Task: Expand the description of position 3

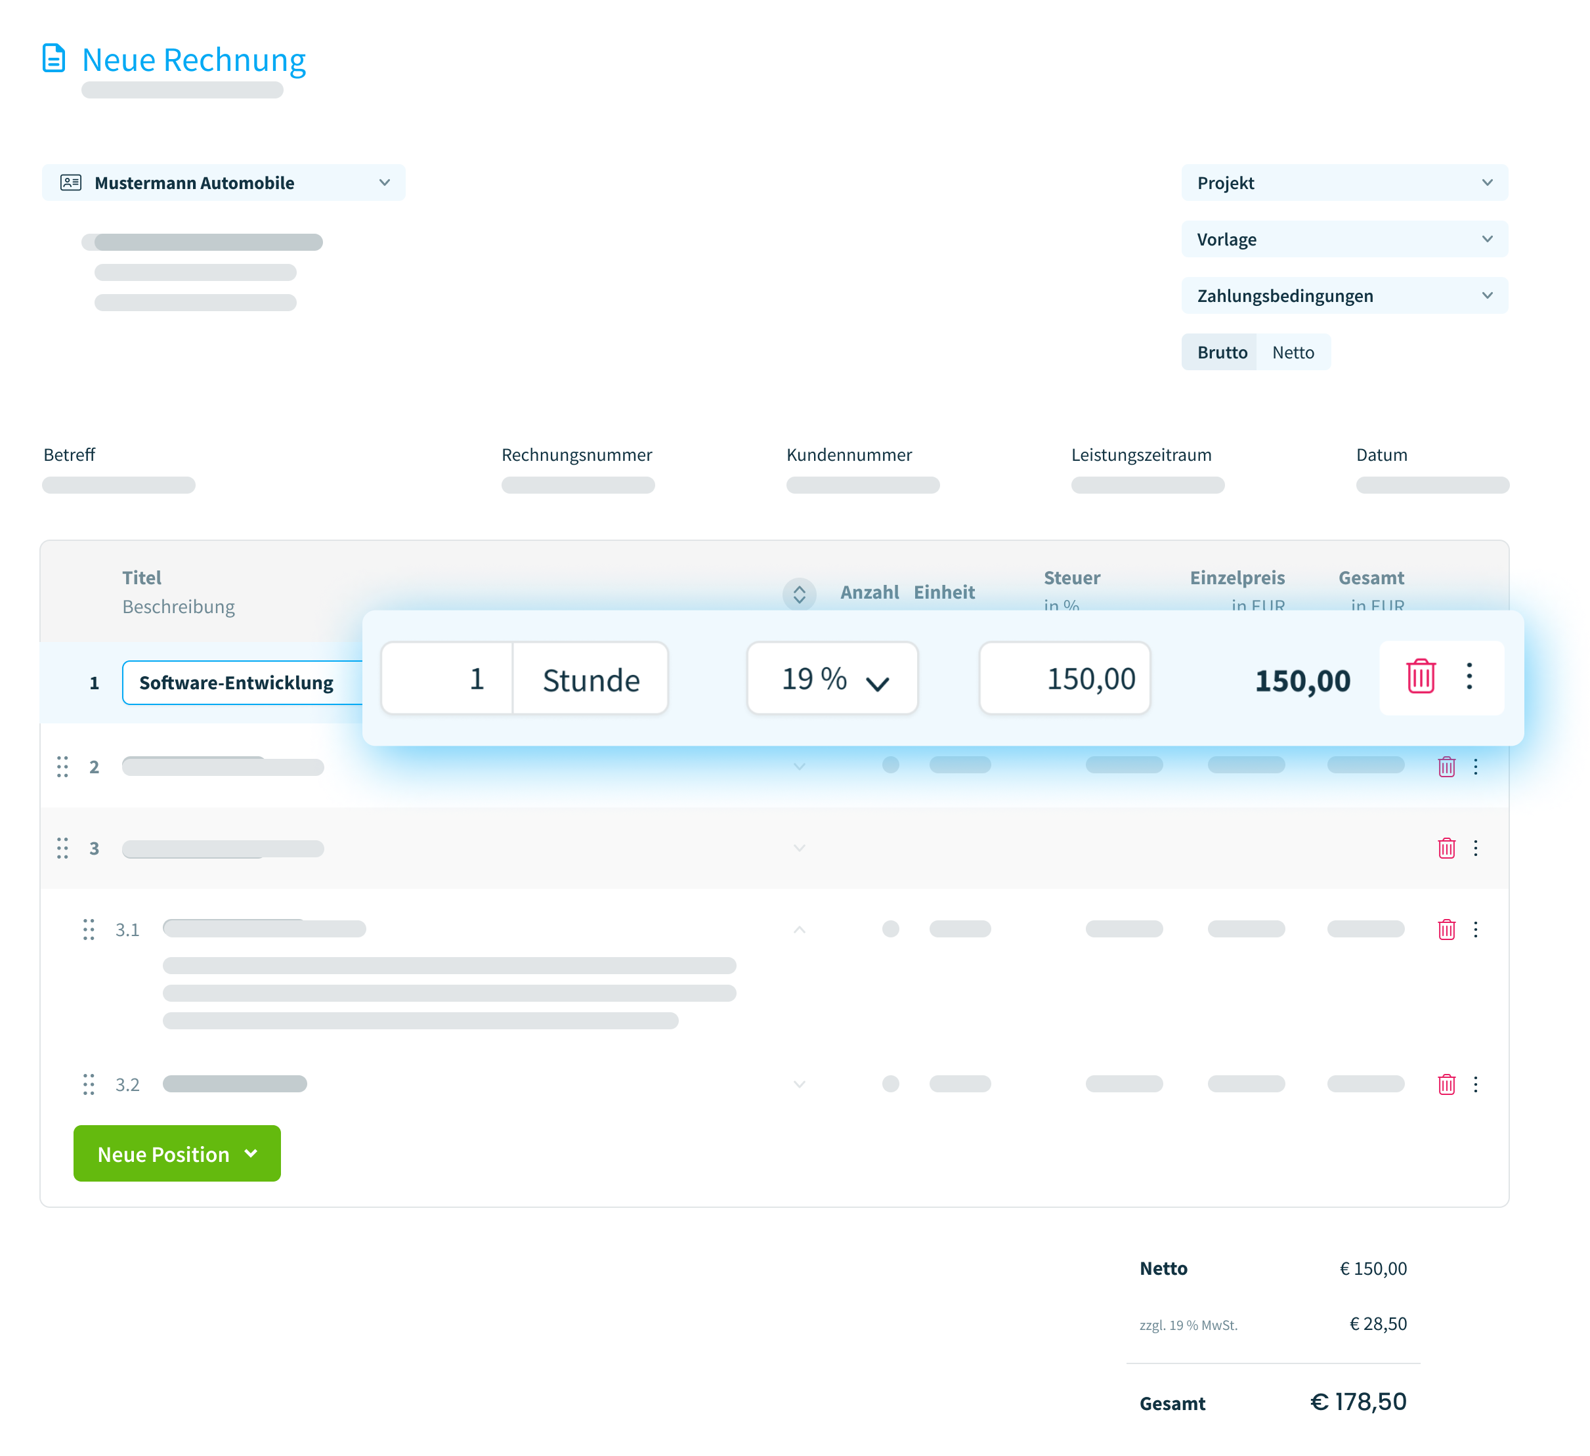Action: [x=799, y=848]
